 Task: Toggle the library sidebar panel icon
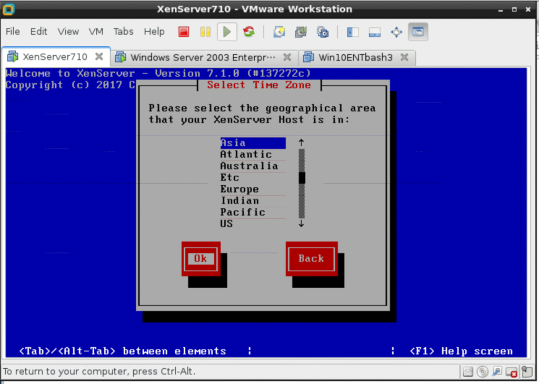353,32
